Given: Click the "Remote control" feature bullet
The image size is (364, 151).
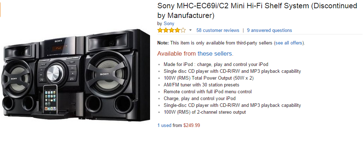Looking at the screenshot, I should coord(207,92).
